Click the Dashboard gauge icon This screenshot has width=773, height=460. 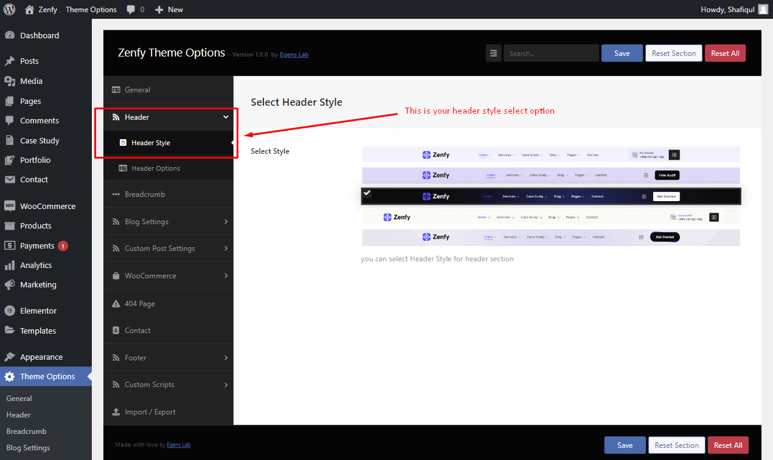(x=10, y=35)
